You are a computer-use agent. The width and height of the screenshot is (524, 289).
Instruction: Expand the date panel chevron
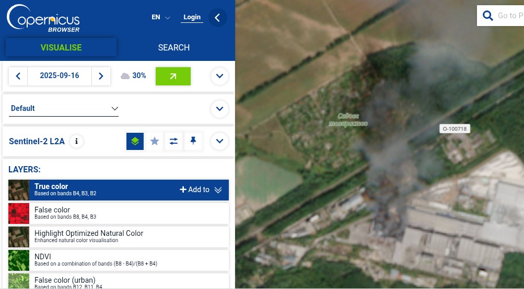click(x=219, y=76)
